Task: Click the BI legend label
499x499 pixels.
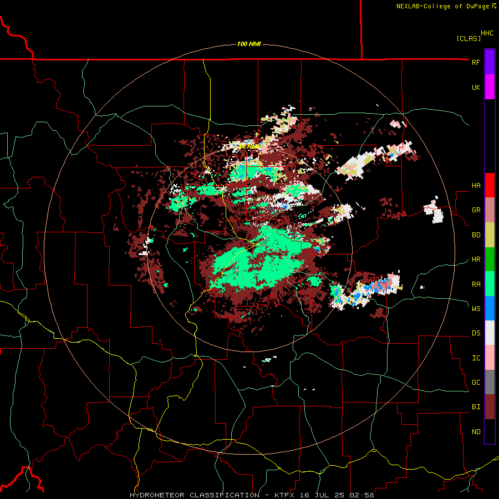Action: (476, 407)
